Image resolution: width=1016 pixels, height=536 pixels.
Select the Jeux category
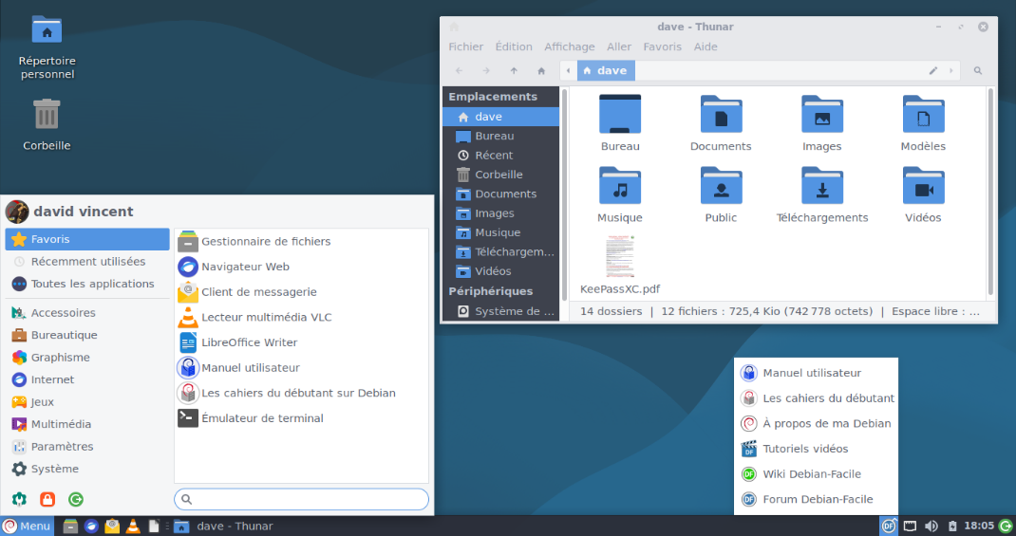[87, 402]
